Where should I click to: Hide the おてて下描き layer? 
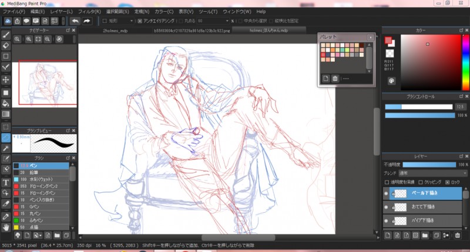tap(386, 207)
